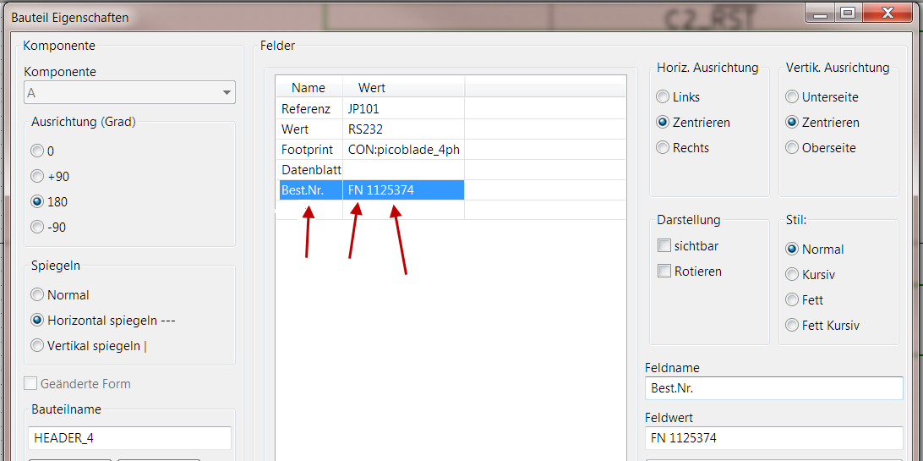923x461 pixels.
Task: Maximize the Bauteil Eigenschaften window
Action: (848, 13)
